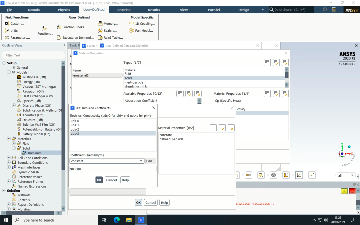The height and width of the screenshot is (225, 360).
Task: Open the Solution ribbon tab
Action: pyautogui.click(x=124, y=10)
